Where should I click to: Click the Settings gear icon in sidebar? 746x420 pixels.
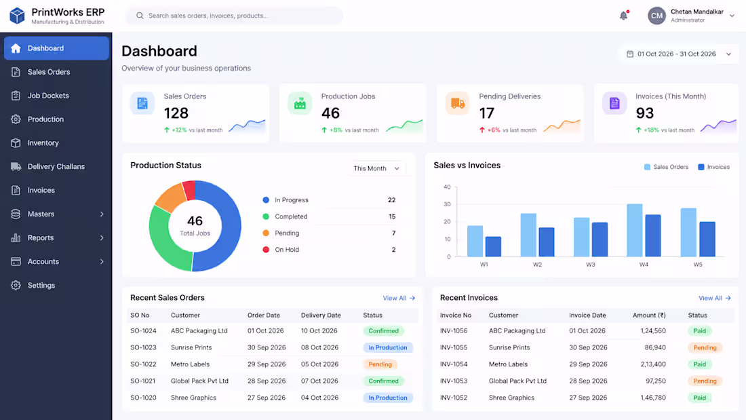(x=16, y=285)
